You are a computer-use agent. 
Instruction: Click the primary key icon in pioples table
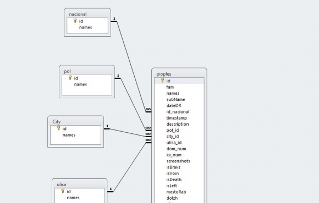[x=162, y=81]
